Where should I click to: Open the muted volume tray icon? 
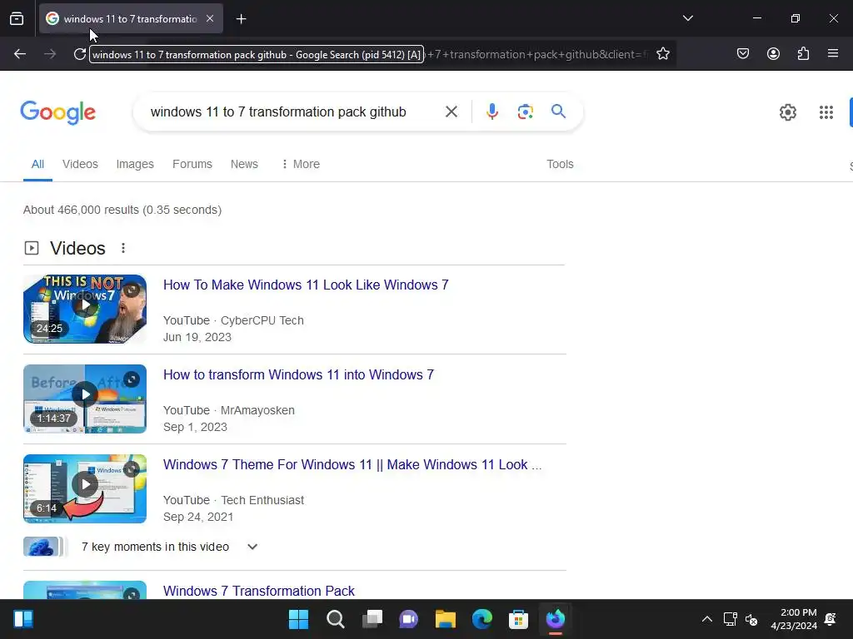click(x=751, y=619)
